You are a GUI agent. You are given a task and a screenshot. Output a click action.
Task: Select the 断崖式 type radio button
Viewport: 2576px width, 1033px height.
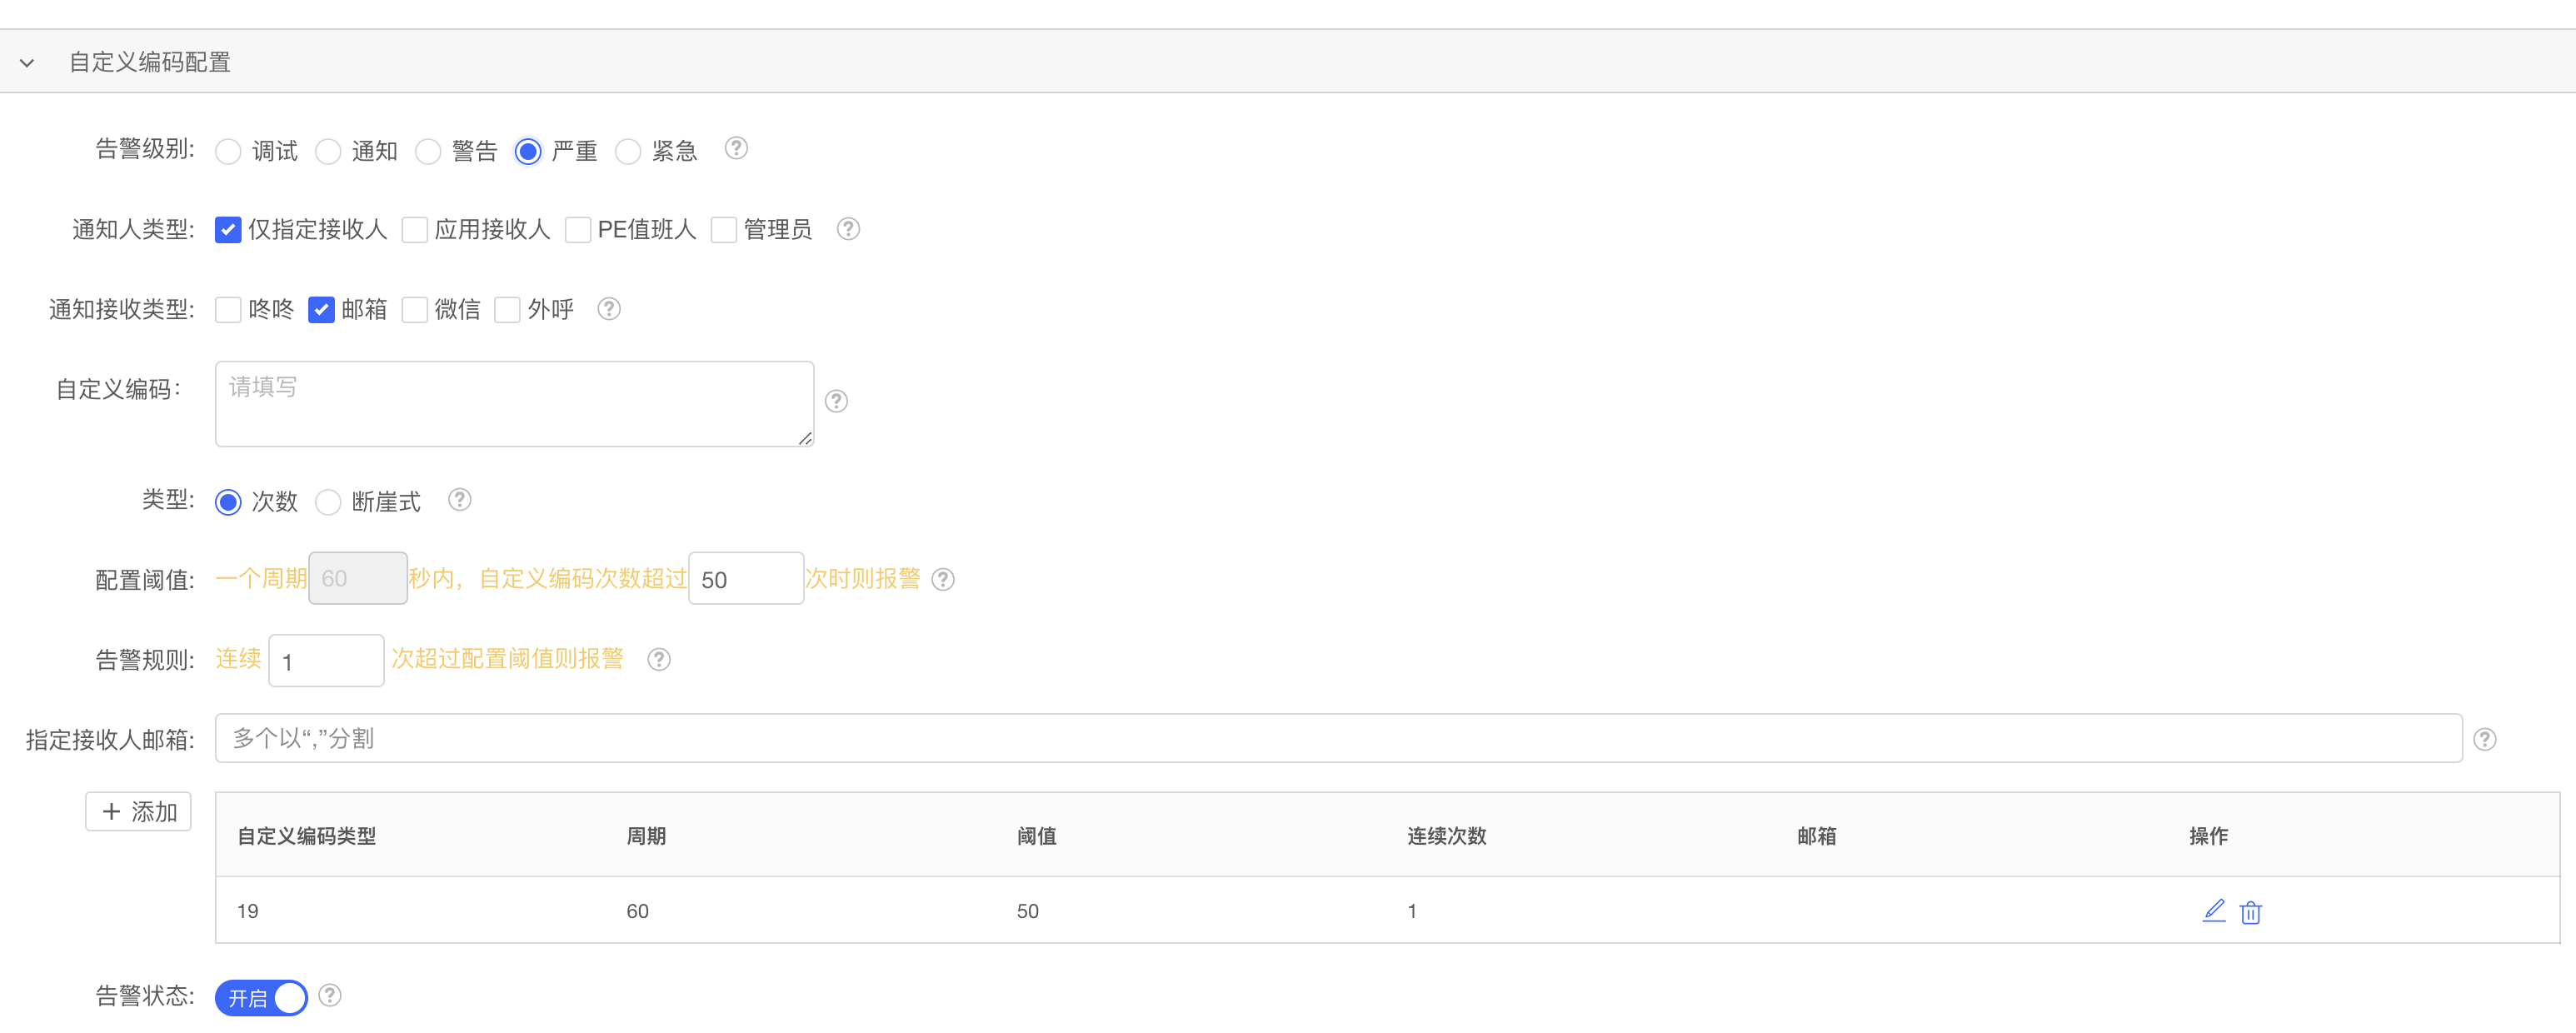click(x=328, y=502)
